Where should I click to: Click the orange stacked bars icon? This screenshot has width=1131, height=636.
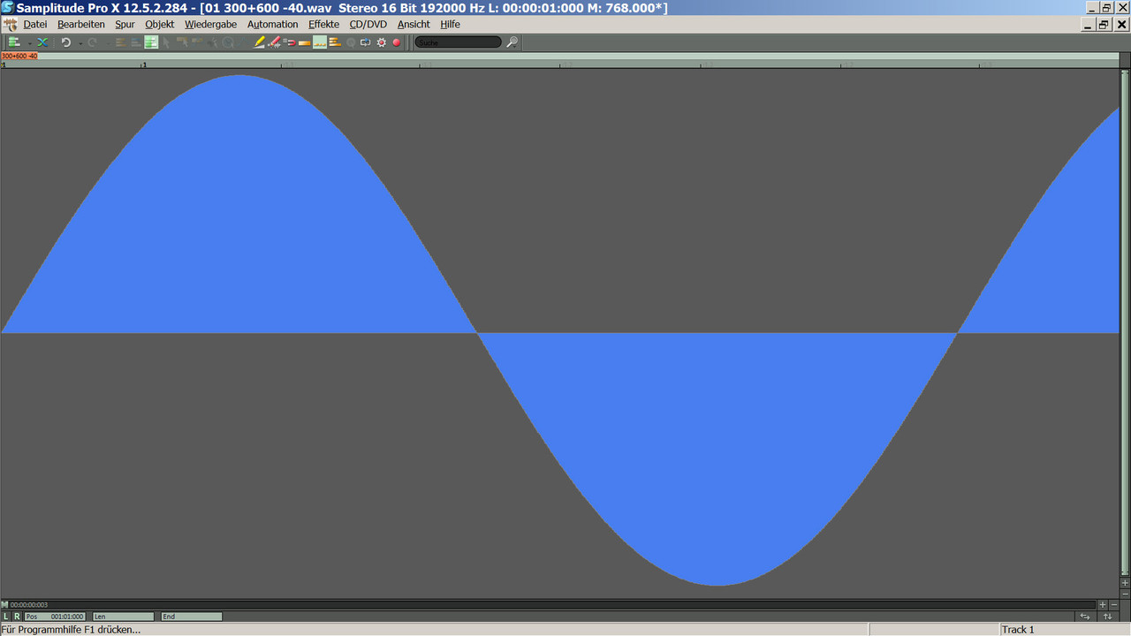(x=335, y=42)
